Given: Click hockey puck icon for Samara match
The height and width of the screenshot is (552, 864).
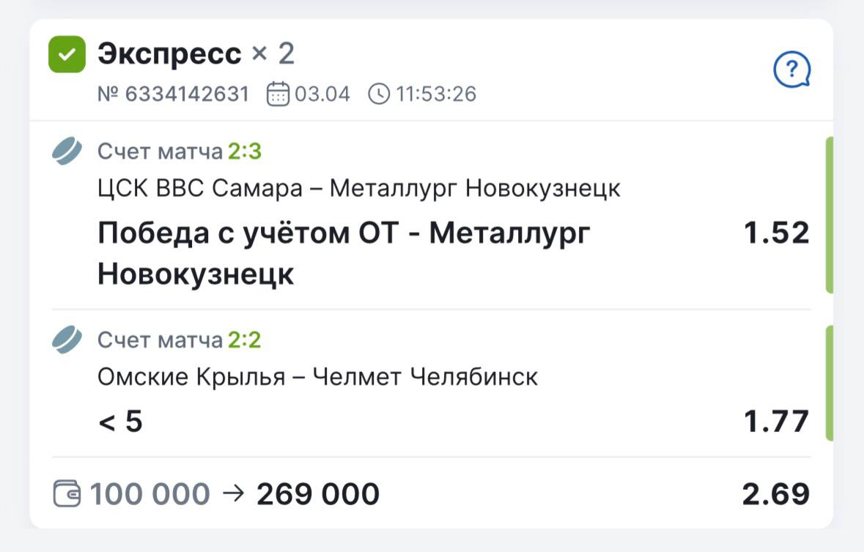Looking at the screenshot, I should (x=67, y=152).
